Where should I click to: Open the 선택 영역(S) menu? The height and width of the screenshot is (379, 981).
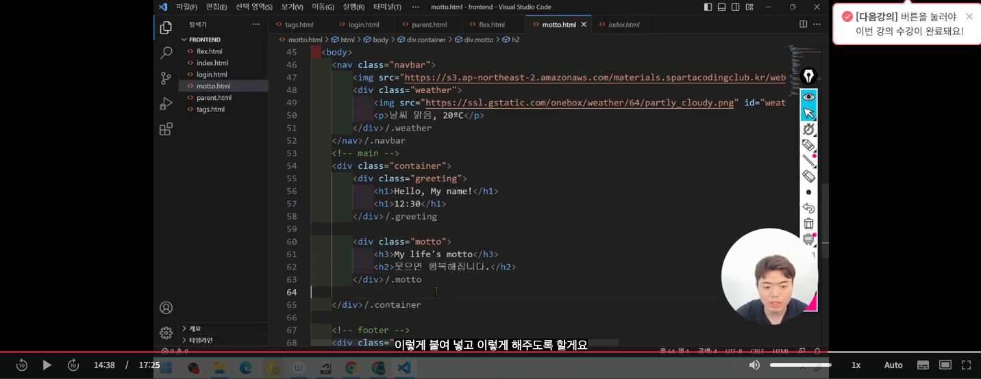(x=254, y=7)
